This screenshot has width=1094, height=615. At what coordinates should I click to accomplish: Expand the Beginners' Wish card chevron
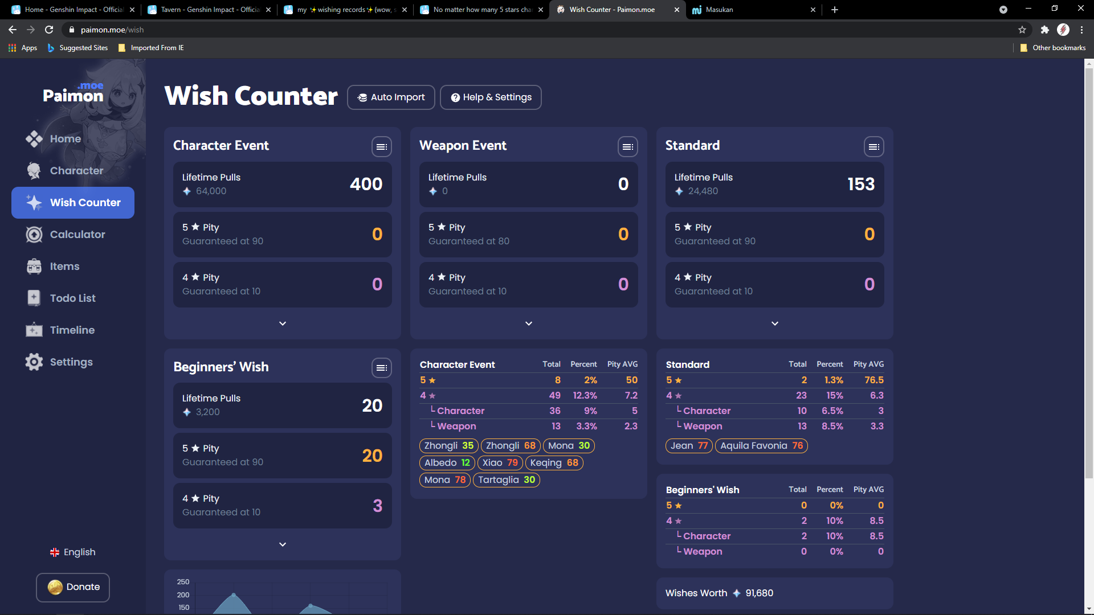tap(283, 544)
